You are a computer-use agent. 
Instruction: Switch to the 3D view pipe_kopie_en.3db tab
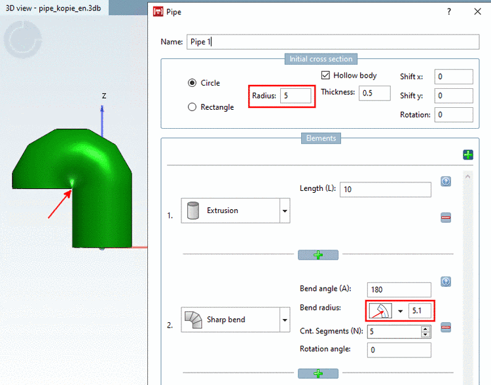tap(54, 8)
